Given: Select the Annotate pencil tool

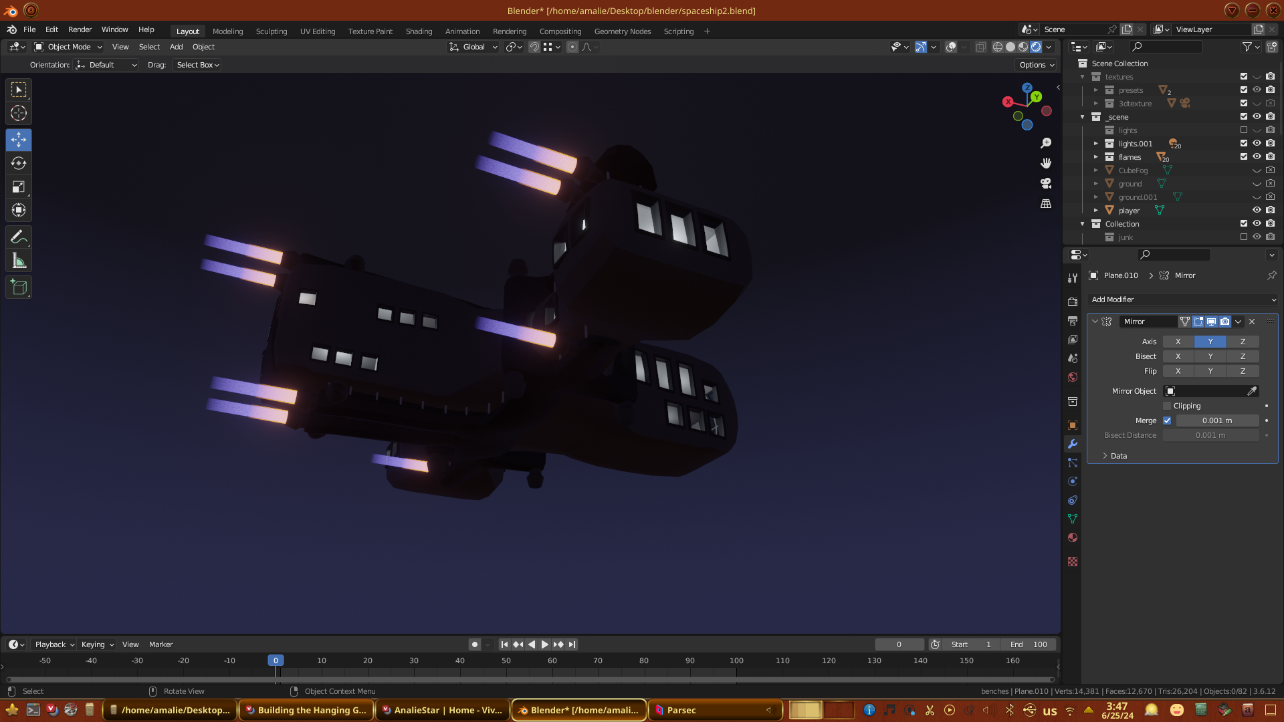Looking at the screenshot, I should 19,237.
